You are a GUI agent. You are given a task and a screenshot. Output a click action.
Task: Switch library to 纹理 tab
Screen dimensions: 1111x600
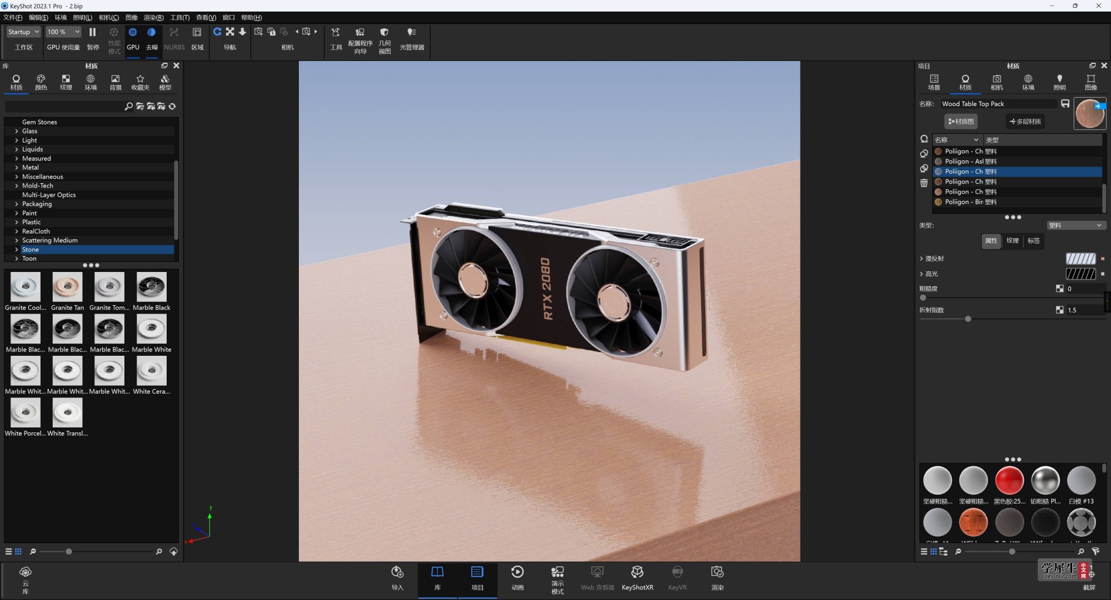66,82
